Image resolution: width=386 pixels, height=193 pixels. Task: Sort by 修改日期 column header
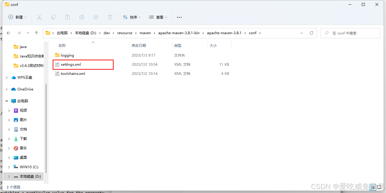coord(139,46)
